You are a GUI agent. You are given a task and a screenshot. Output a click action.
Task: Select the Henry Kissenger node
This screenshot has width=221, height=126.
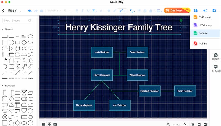[102, 75]
